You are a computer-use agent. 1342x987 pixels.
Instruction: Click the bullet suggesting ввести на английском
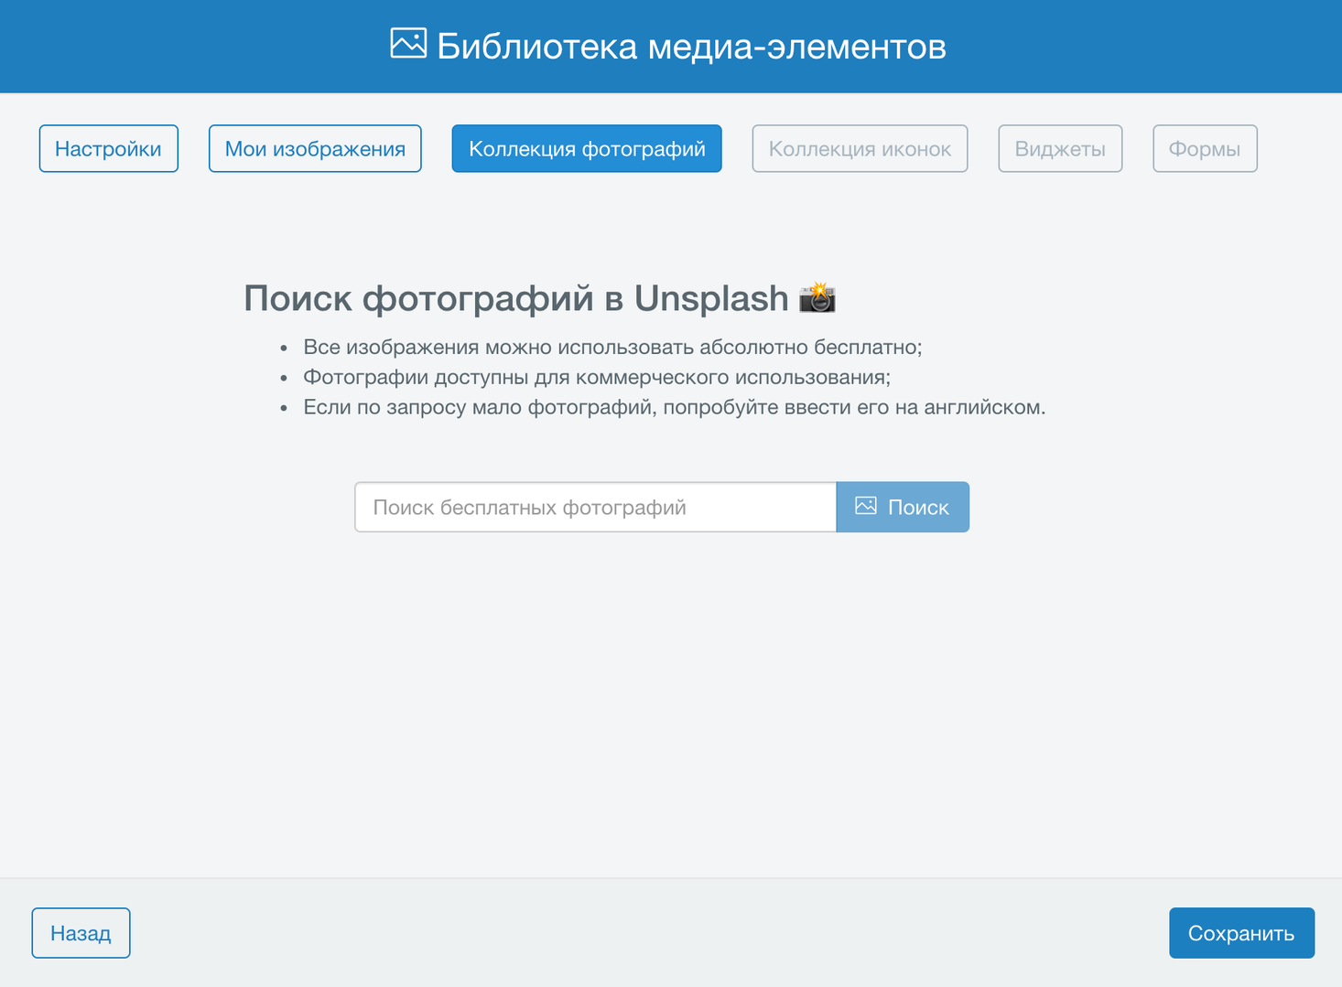tap(675, 407)
